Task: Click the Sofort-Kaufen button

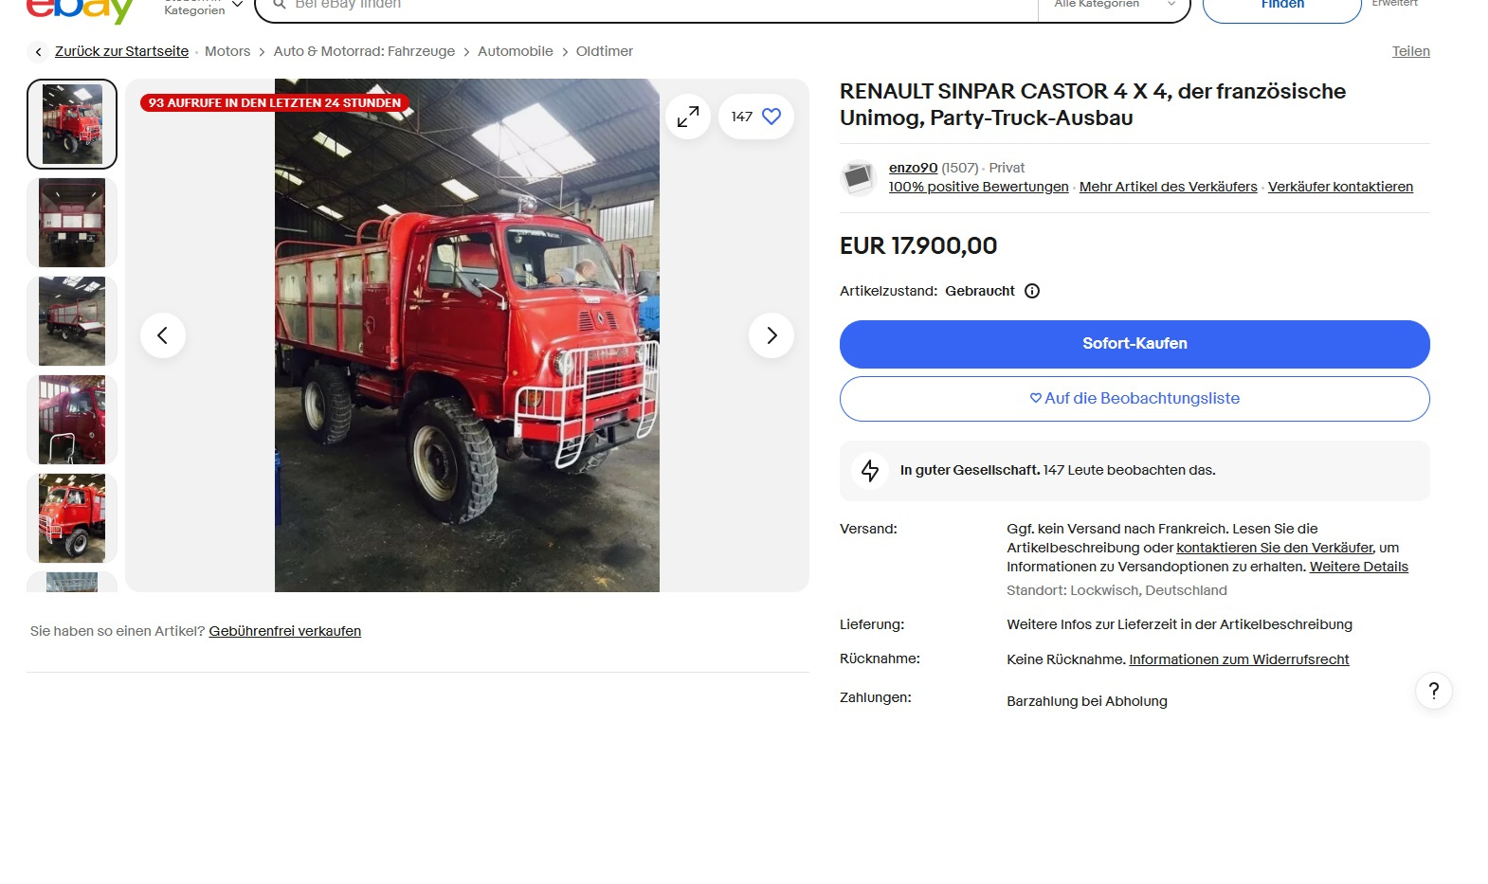Action: [x=1134, y=344]
